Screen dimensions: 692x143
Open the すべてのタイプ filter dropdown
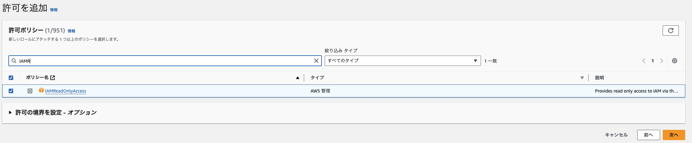coord(402,61)
